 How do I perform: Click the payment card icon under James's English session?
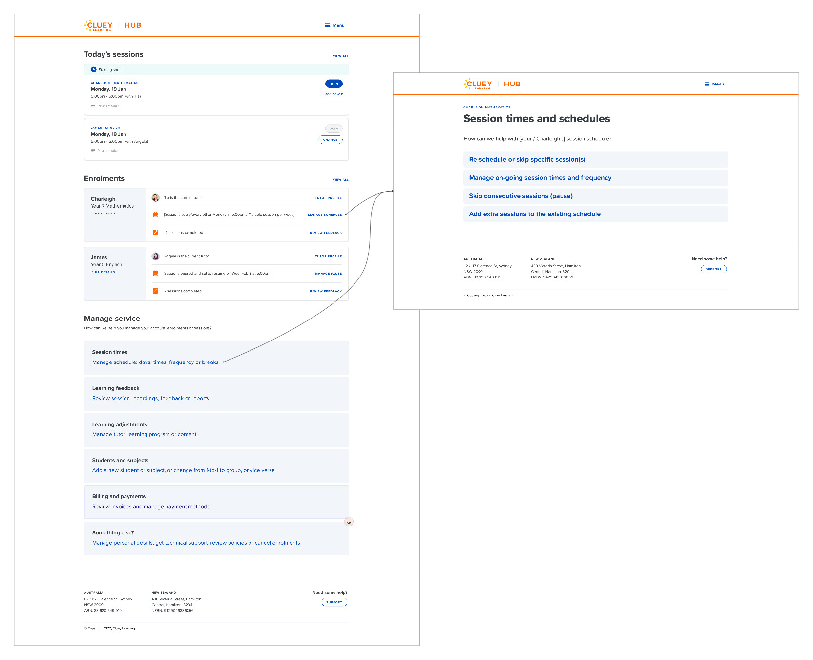[93, 151]
